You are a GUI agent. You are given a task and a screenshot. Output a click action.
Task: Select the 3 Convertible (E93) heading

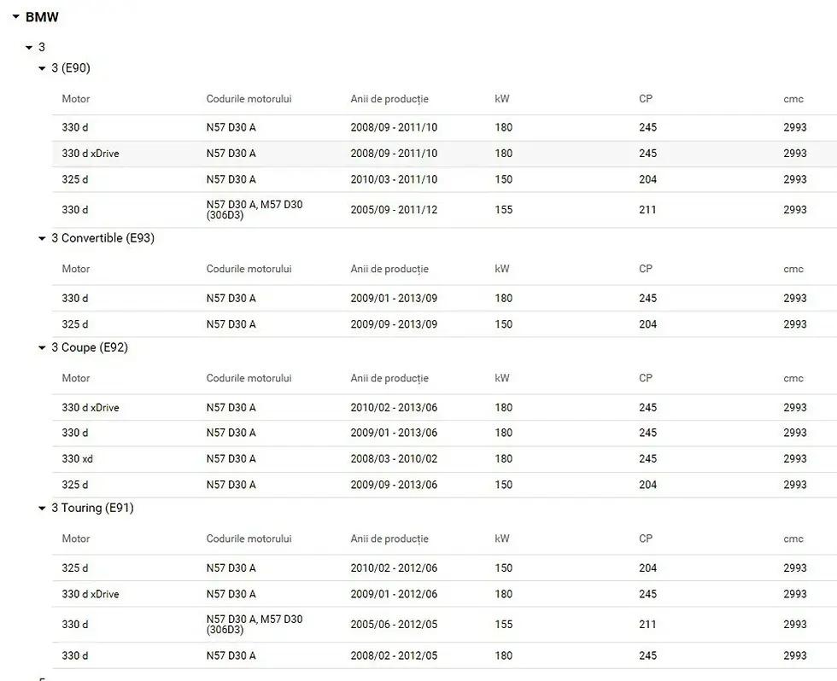pos(103,238)
